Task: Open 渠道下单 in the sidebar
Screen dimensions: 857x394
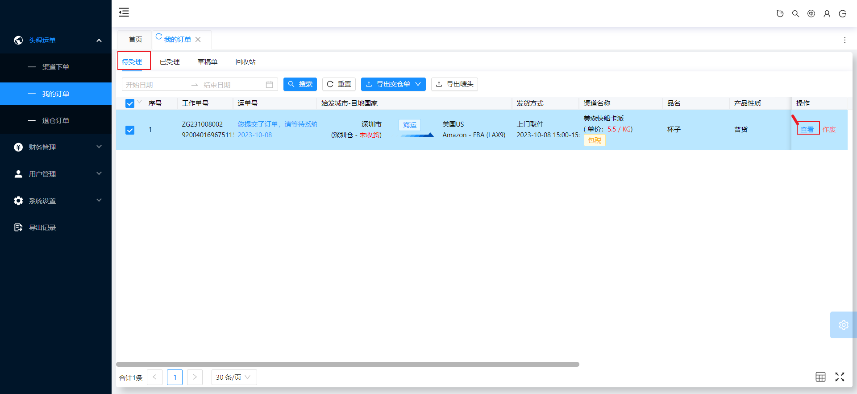Action: [56, 67]
